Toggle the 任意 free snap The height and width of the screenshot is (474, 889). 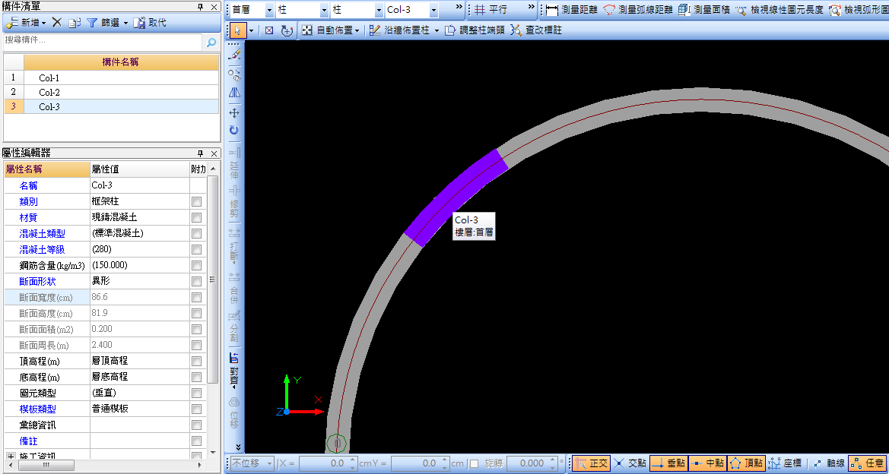coord(868,464)
